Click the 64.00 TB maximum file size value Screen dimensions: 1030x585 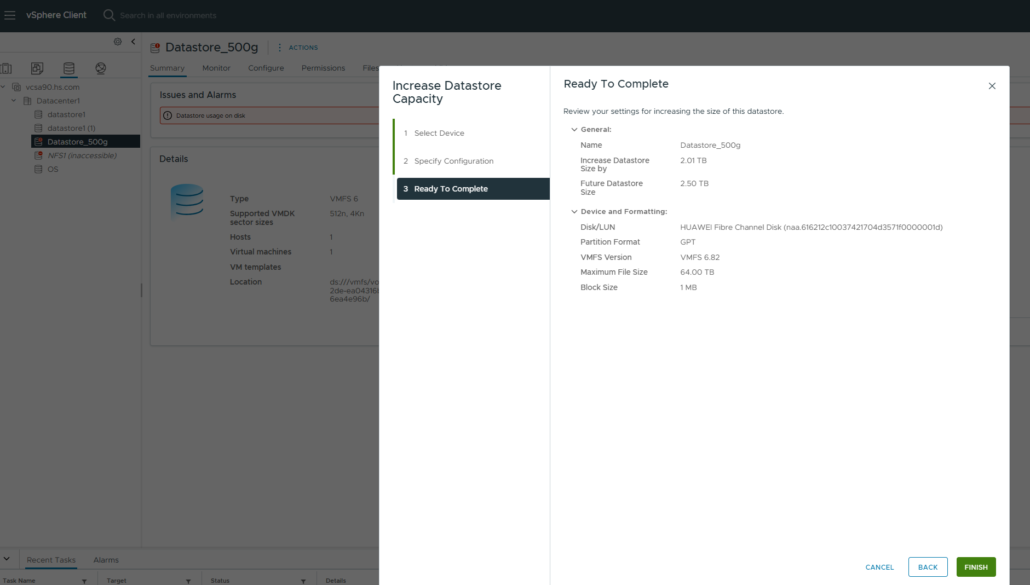(697, 272)
